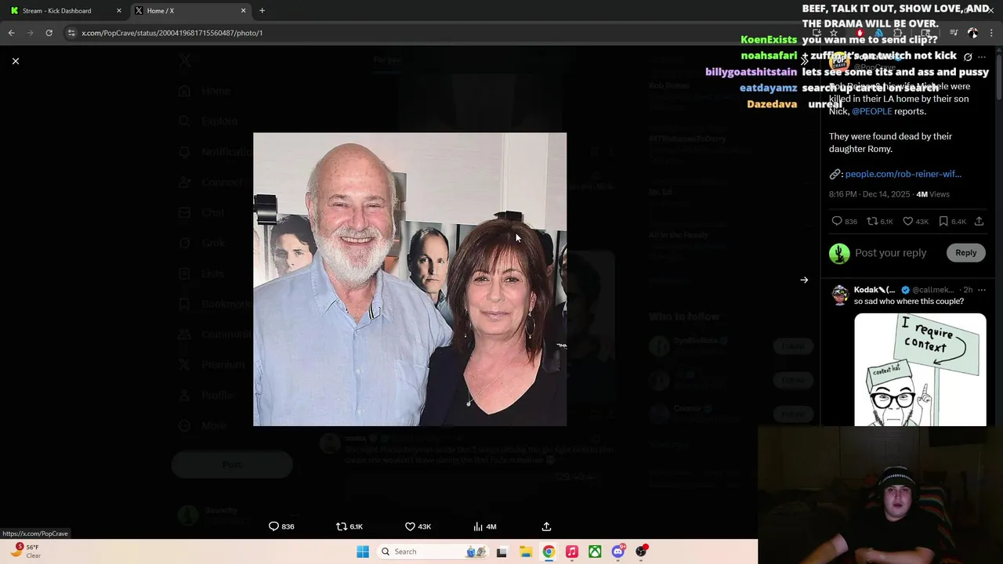Go to the next photo with the right arrow
The width and height of the screenshot is (1003, 564).
point(804,280)
